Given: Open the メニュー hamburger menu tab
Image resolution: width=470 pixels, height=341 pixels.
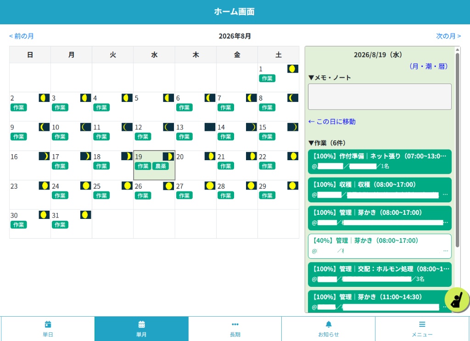Looking at the screenshot, I should 422,329.
